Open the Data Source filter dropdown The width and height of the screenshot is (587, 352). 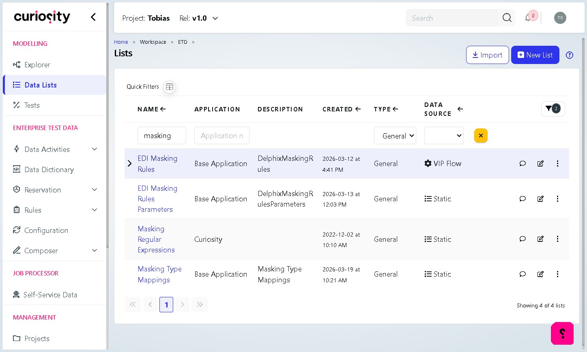(444, 136)
